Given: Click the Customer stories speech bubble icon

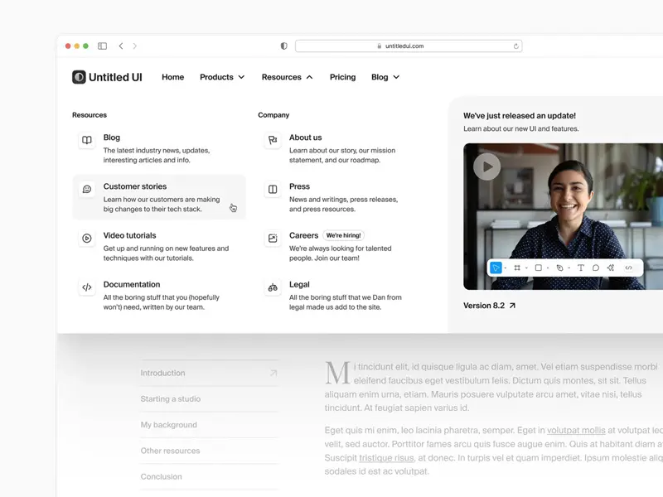Looking at the screenshot, I should click(86, 191).
